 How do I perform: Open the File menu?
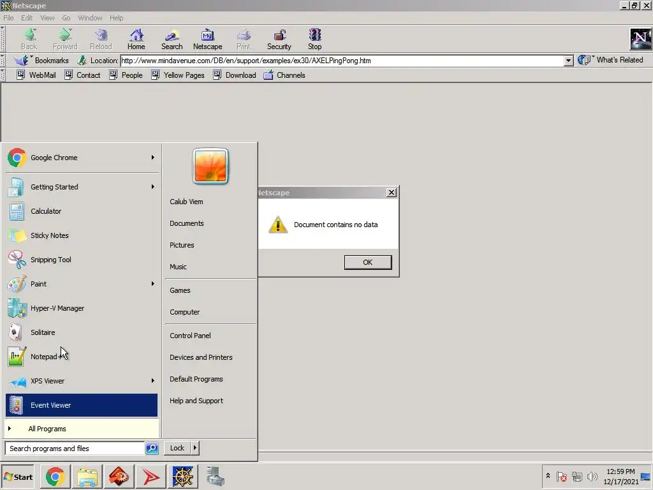(x=8, y=18)
